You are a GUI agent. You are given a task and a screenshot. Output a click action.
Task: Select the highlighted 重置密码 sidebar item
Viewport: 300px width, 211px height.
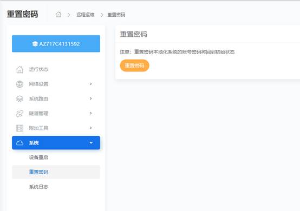coord(56,172)
